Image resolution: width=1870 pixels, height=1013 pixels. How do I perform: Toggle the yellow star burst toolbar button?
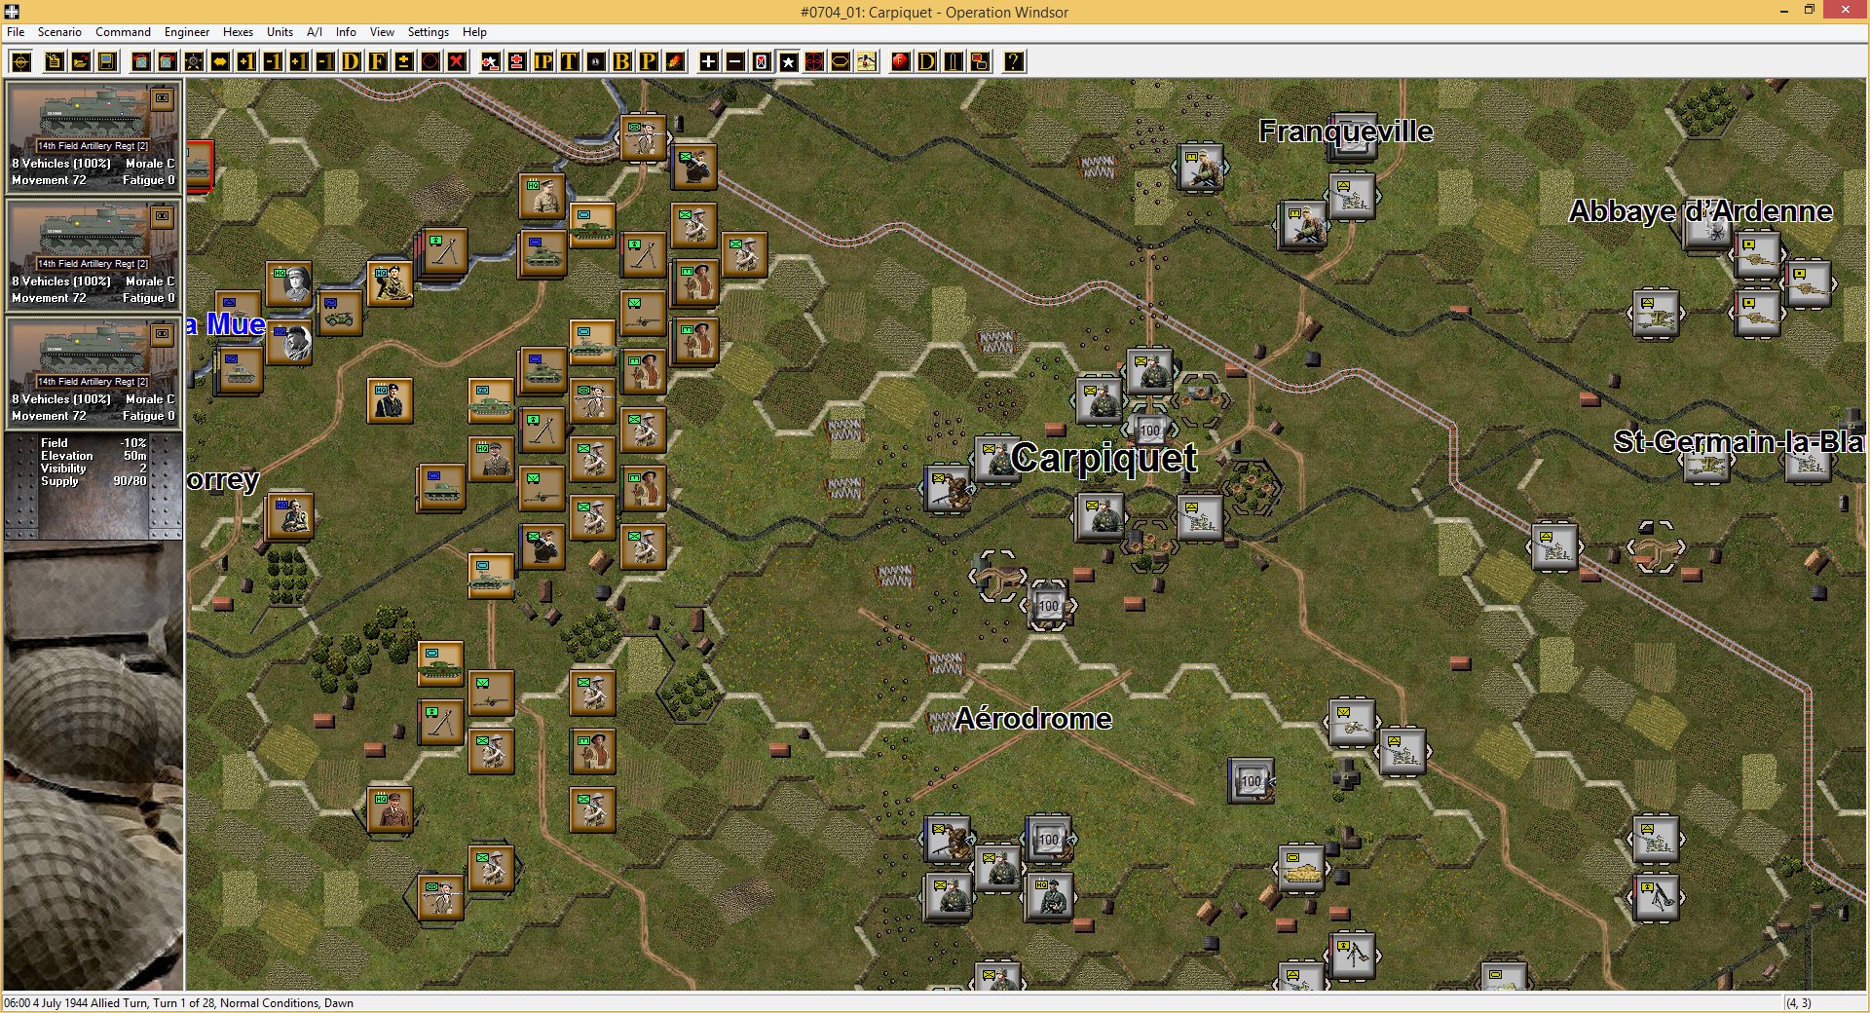click(194, 62)
